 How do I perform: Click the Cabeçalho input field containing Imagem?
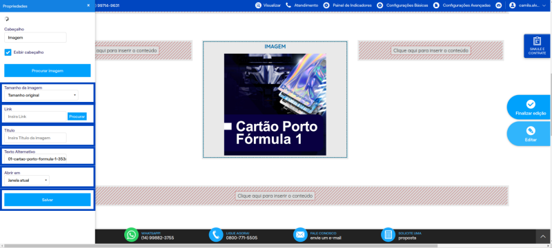click(35, 38)
